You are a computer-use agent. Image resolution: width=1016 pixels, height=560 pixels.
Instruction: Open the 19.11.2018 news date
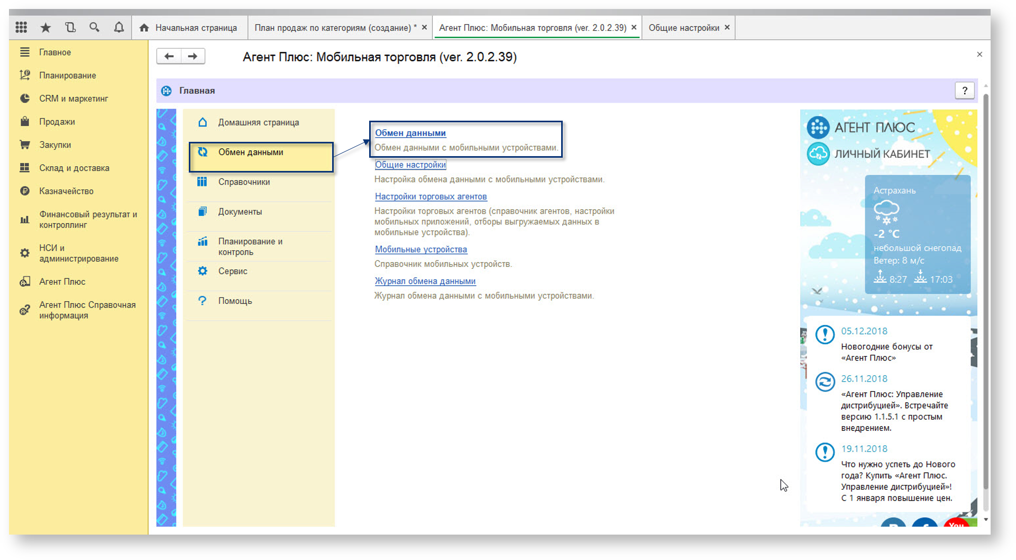coord(864,448)
